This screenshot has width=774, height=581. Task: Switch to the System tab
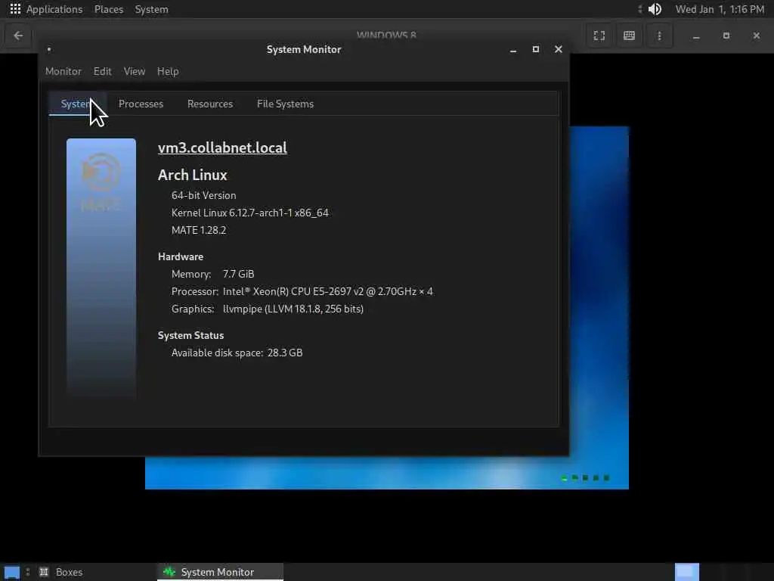pos(78,104)
